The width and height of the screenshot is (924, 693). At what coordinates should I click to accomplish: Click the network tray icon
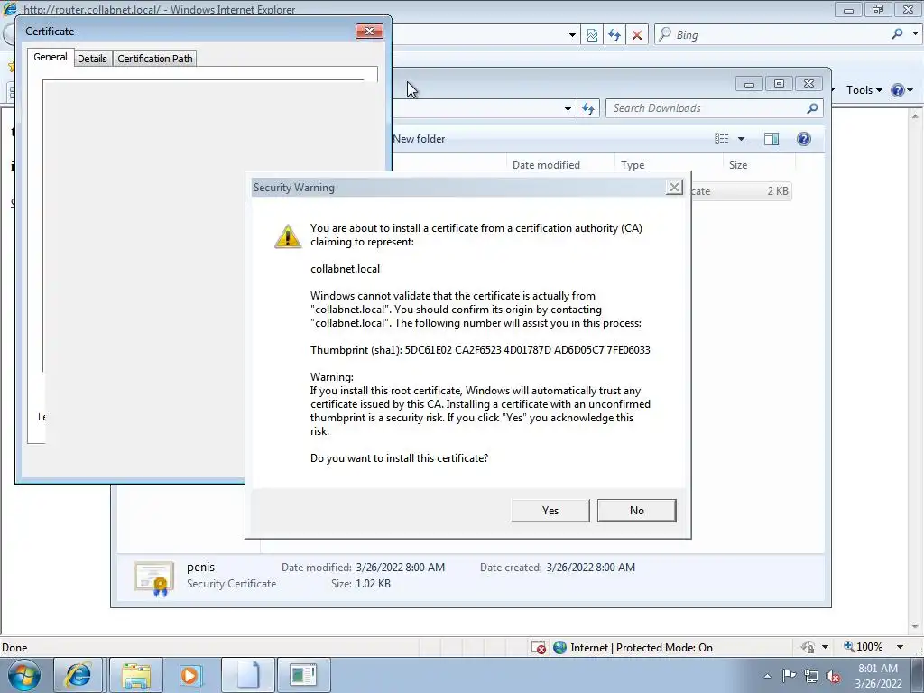click(811, 677)
